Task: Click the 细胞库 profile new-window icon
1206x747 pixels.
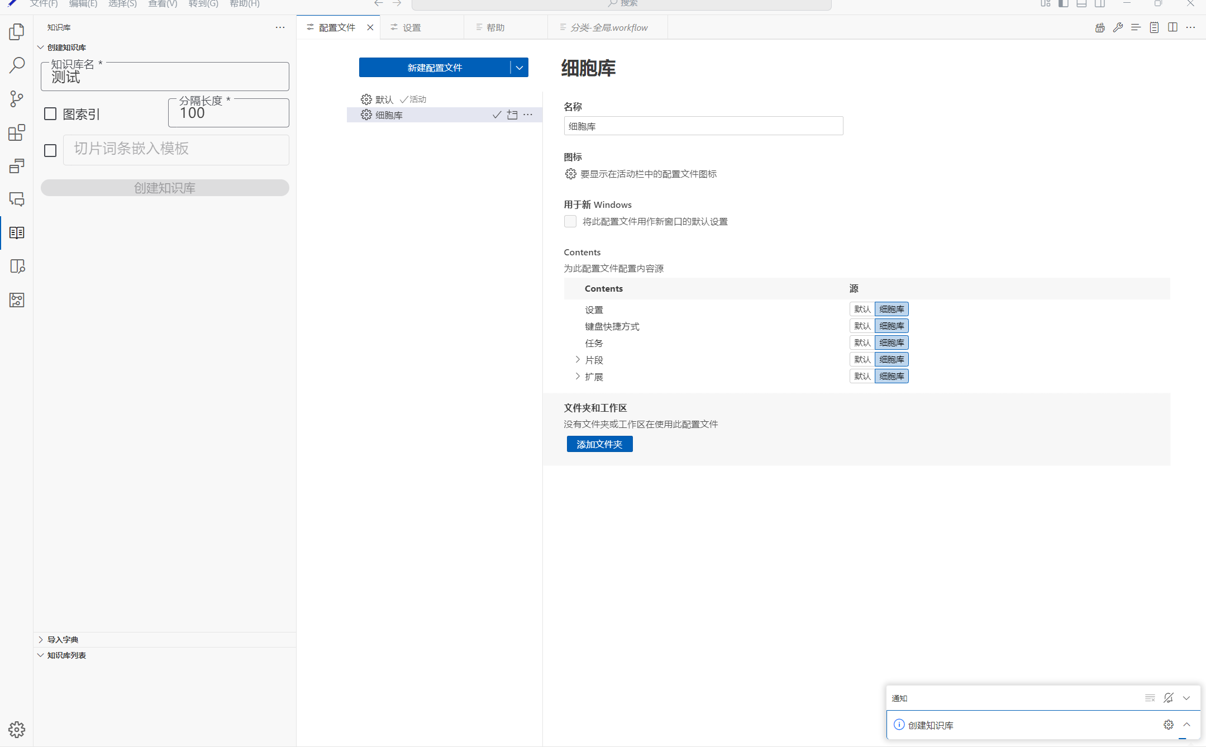Action: tap(512, 115)
